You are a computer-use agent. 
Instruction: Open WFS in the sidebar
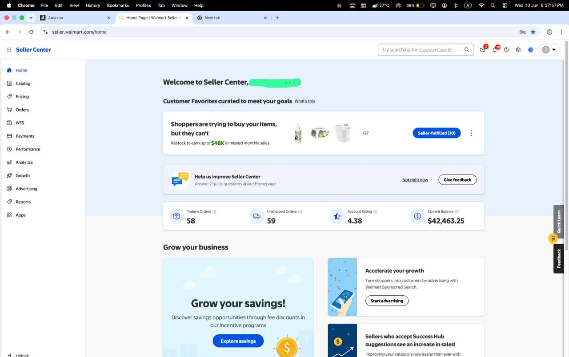[x=20, y=123]
